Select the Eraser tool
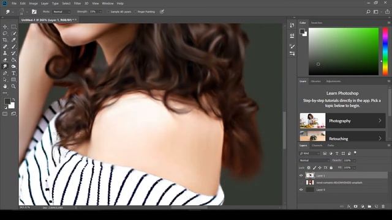 (5, 60)
